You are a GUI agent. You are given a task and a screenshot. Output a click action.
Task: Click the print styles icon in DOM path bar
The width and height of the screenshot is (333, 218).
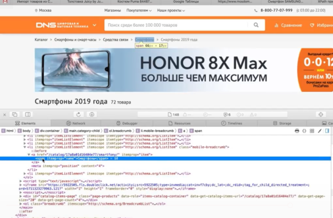pos(297,131)
